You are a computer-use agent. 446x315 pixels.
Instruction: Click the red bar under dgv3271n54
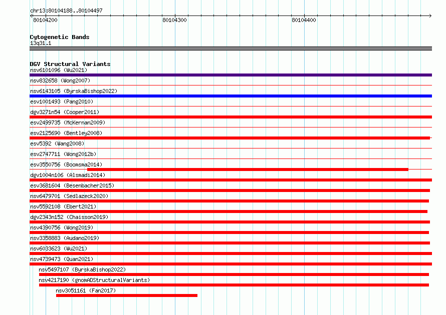click(231, 117)
